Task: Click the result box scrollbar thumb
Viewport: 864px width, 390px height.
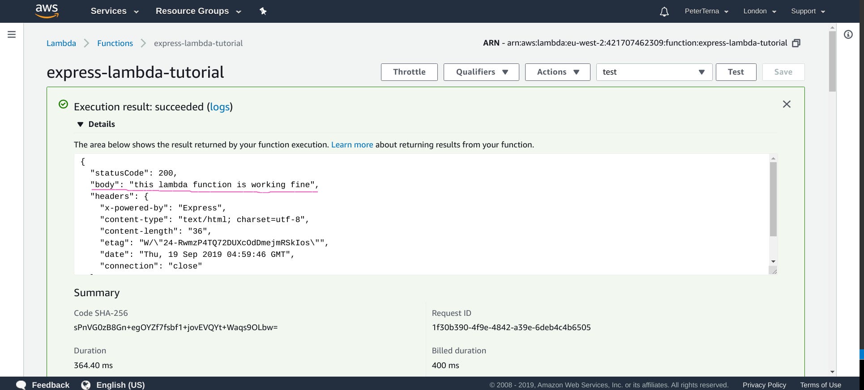Action: [x=773, y=199]
